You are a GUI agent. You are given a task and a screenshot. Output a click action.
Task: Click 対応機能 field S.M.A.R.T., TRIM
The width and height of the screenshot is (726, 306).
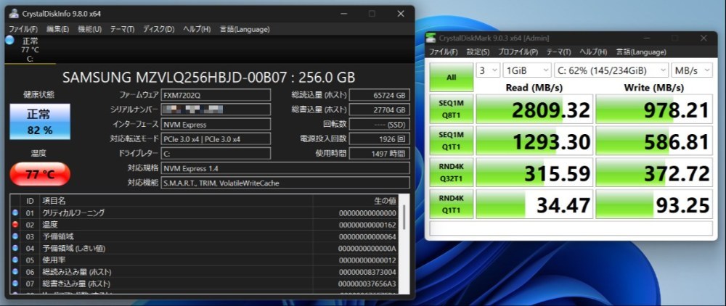(x=285, y=183)
